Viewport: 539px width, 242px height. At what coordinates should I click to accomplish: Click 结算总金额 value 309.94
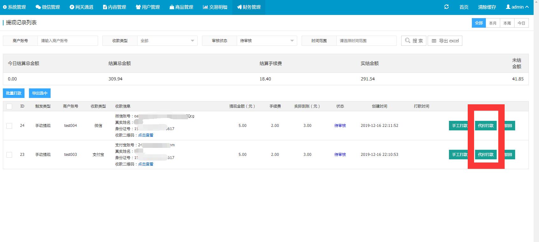(115, 79)
